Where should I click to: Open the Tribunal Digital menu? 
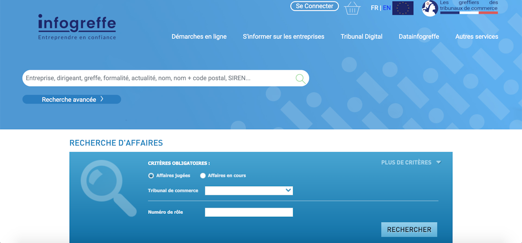pyautogui.click(x=361, y=36)
